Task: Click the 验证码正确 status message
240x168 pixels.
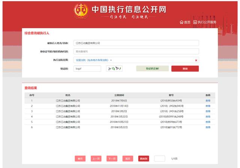Action: pos(153,68)
